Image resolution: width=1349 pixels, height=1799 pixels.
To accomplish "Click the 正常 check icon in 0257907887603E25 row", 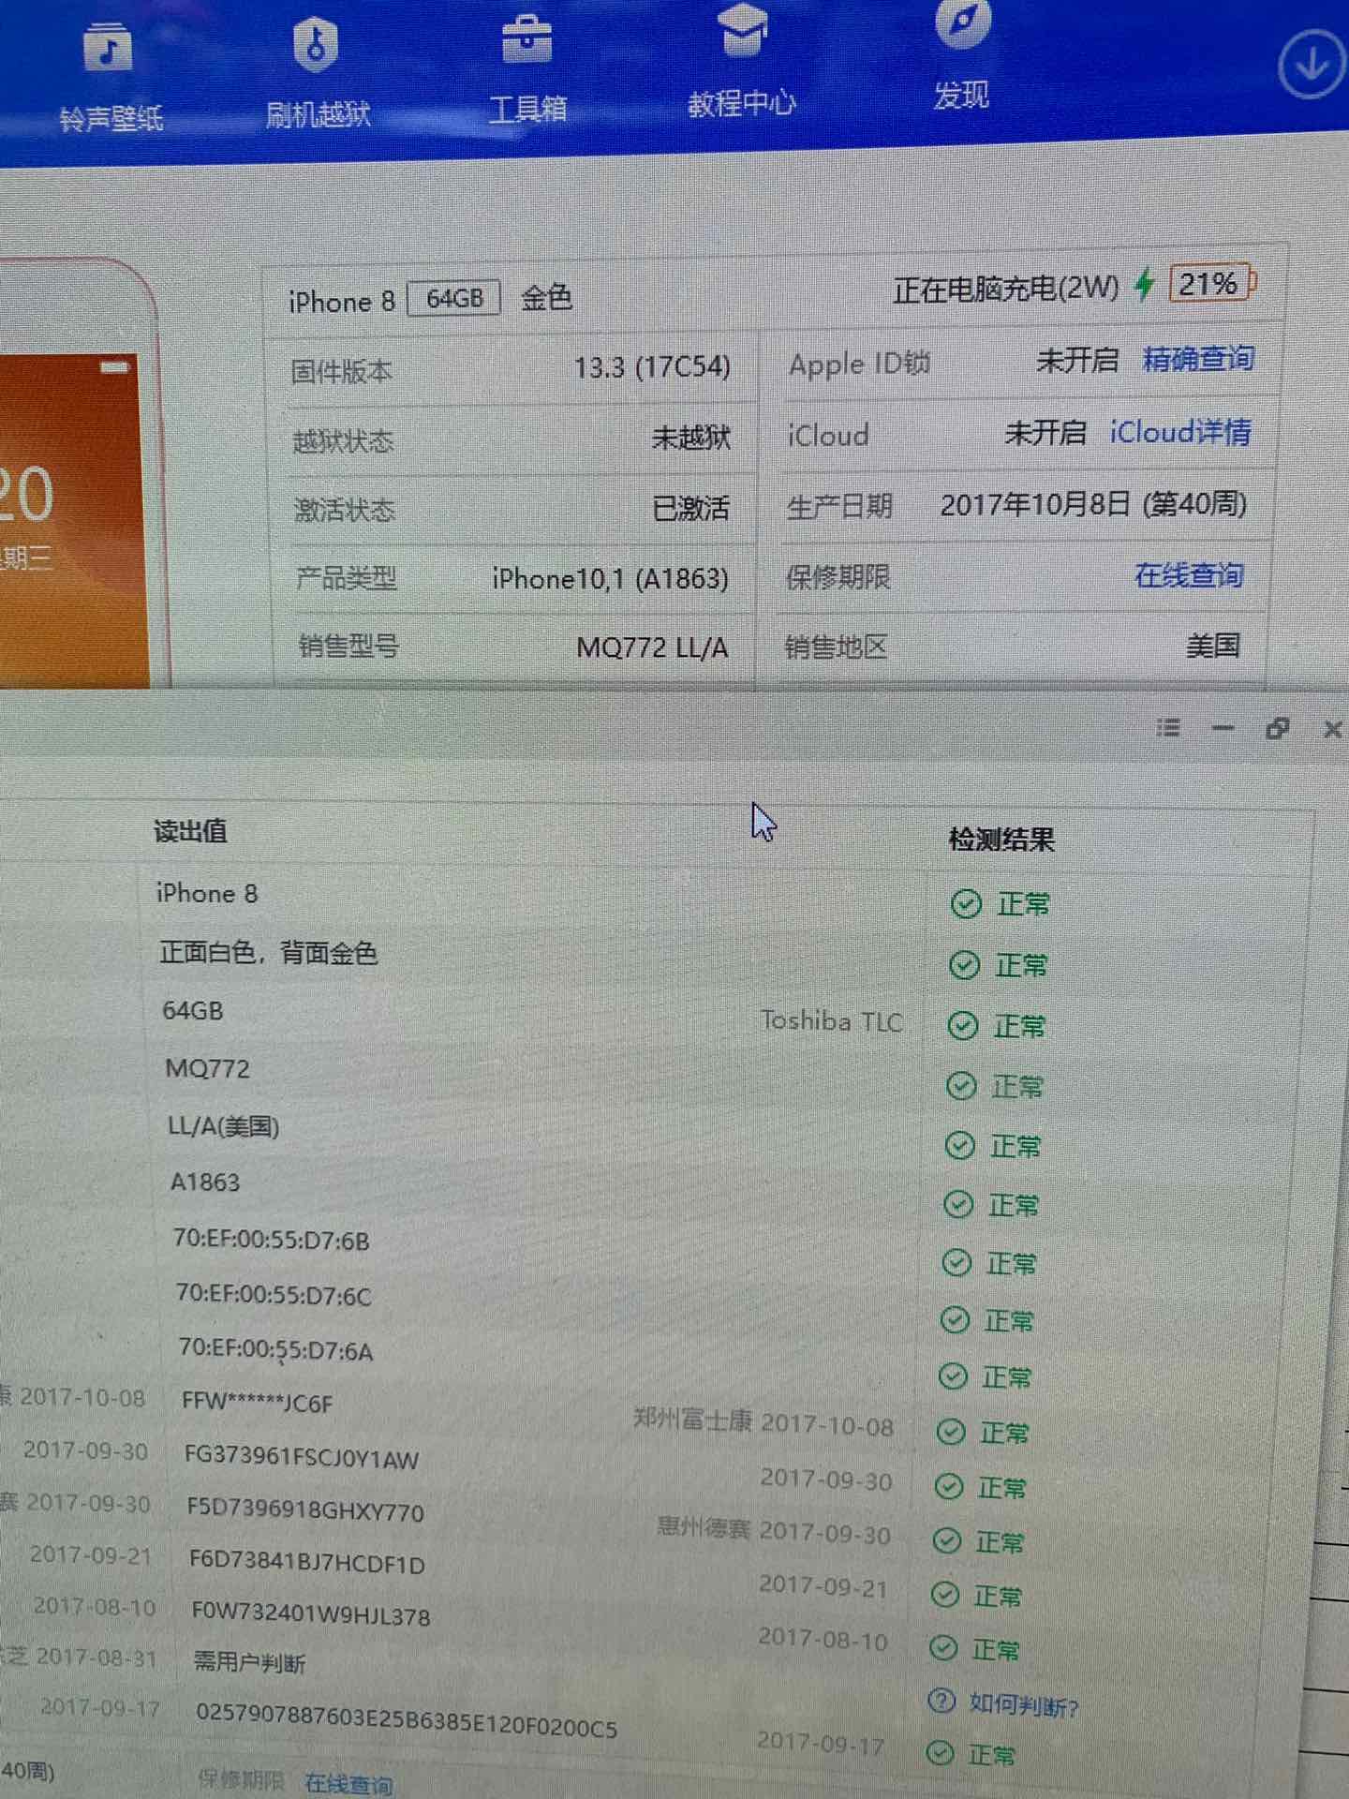I will 939,1753.
